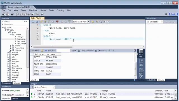Click the reconnect to DBMS icon
Image resolution: width=179 pixels, height=101 pixels.
(42, 14)
